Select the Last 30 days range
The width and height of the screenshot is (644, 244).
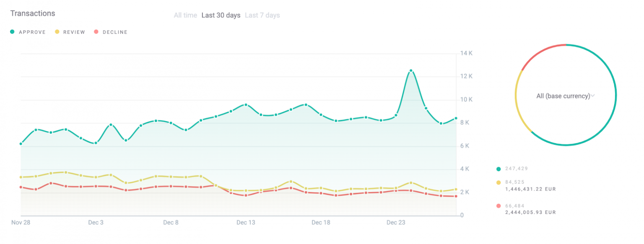pyautogui.click(x=221, y=15)
